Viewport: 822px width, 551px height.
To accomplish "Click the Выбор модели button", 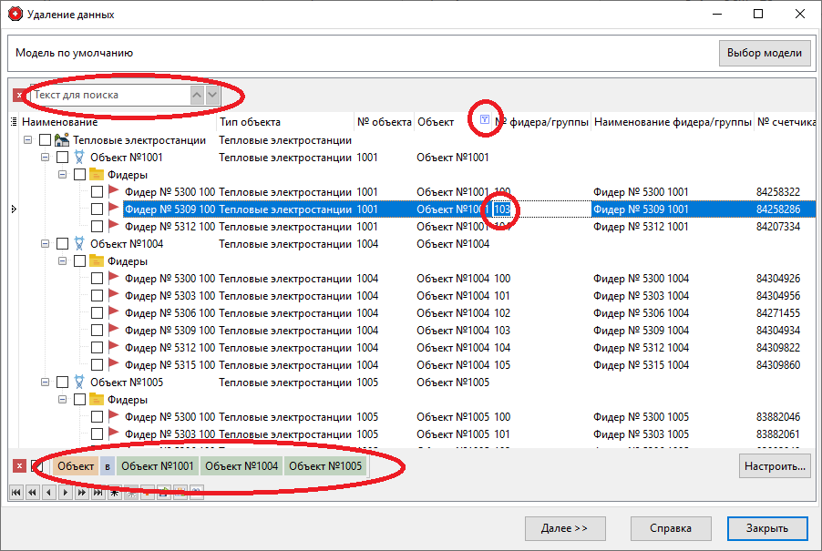I will (764, 53).
